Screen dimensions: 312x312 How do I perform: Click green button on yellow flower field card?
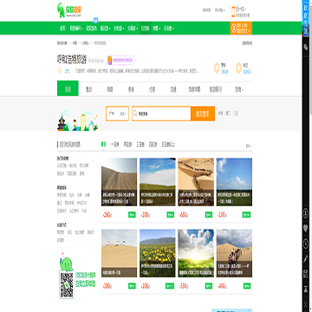click(x=170, y=286)
